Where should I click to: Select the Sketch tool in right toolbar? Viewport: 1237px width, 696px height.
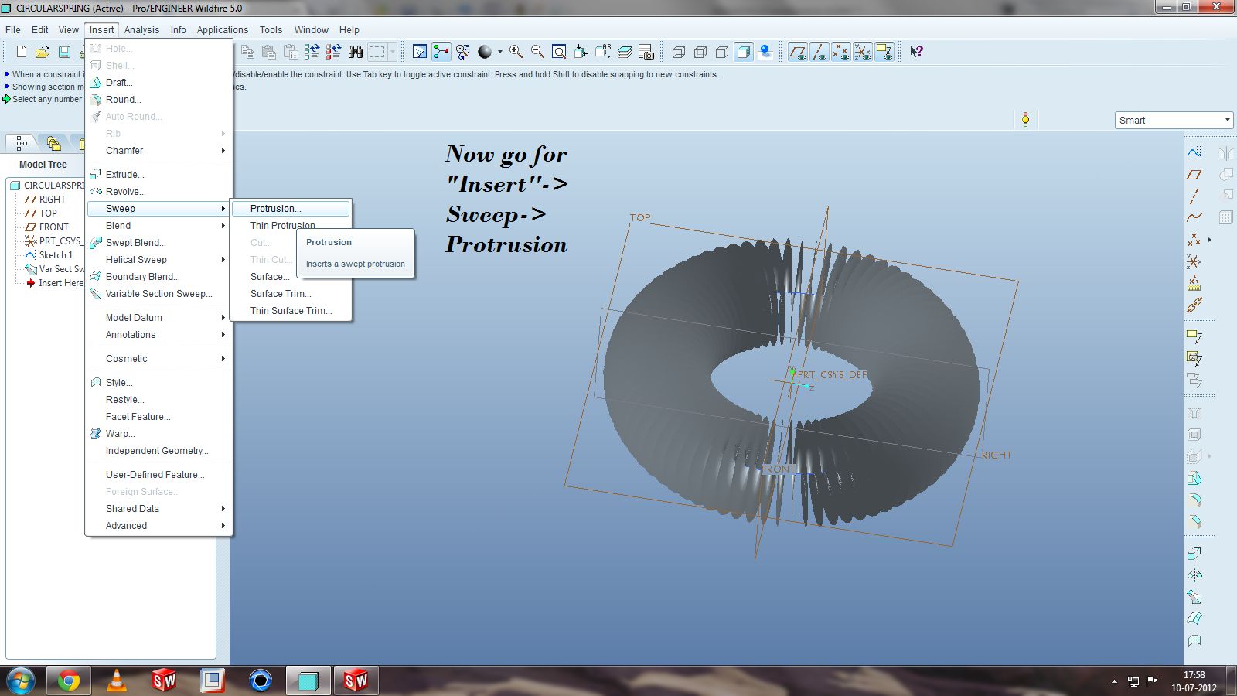(1194, 153)
